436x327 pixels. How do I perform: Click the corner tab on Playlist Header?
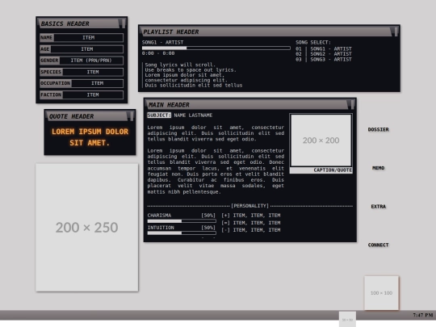(395, 31)
